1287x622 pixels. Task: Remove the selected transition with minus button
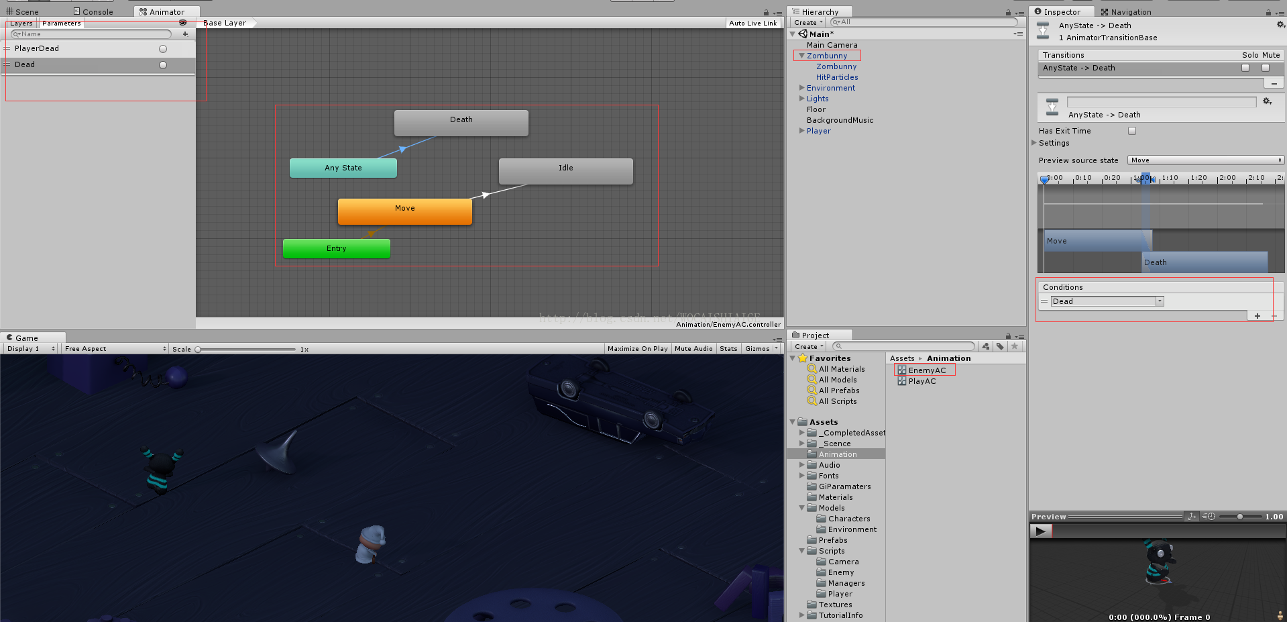click(x=1274, y=83)
